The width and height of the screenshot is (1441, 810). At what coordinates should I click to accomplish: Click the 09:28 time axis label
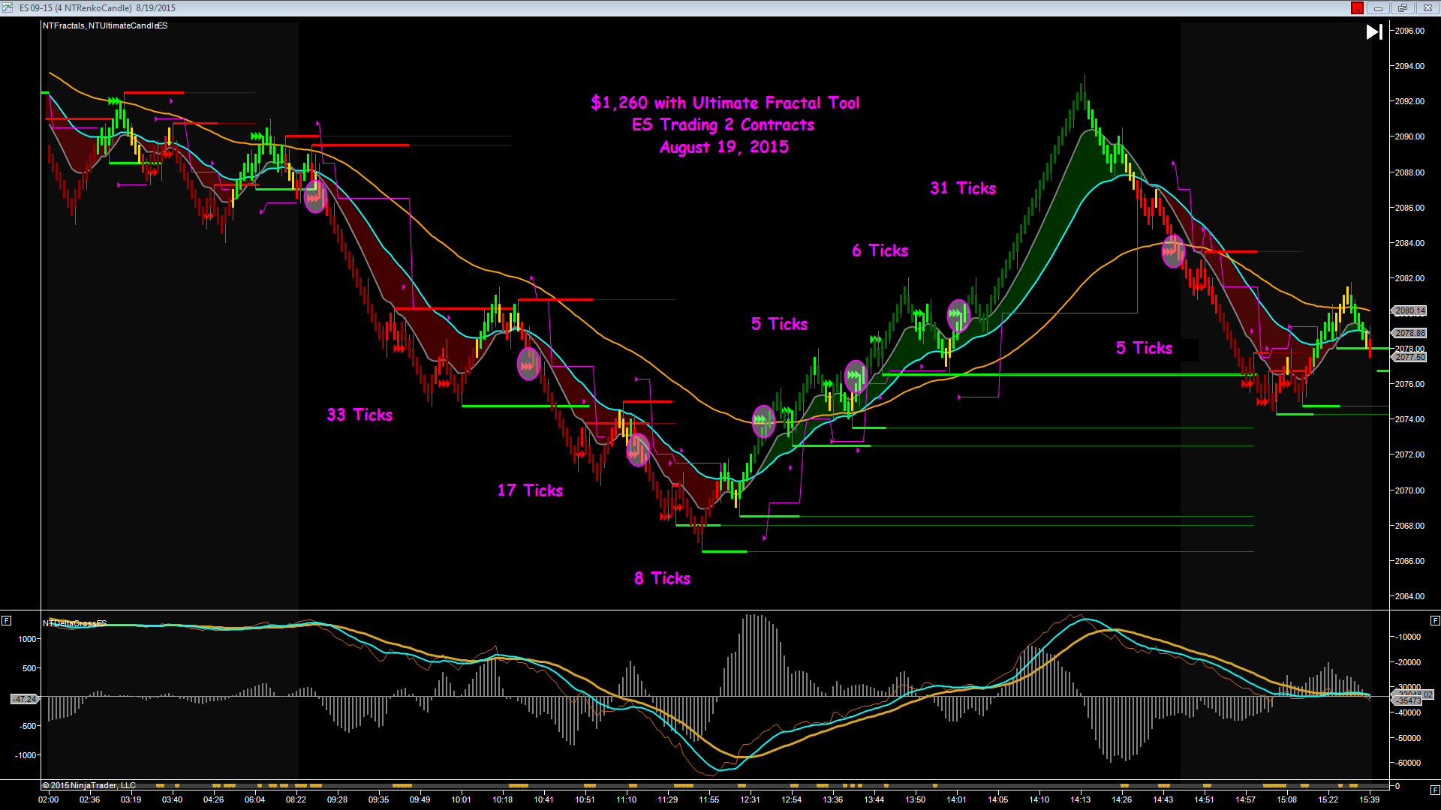(x=337, y=799)
